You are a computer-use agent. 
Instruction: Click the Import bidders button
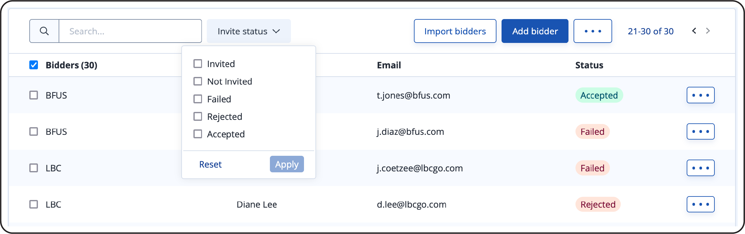[455, 31]
